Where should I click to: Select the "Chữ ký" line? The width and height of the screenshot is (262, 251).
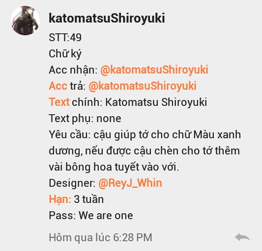(x=65, y=53)
